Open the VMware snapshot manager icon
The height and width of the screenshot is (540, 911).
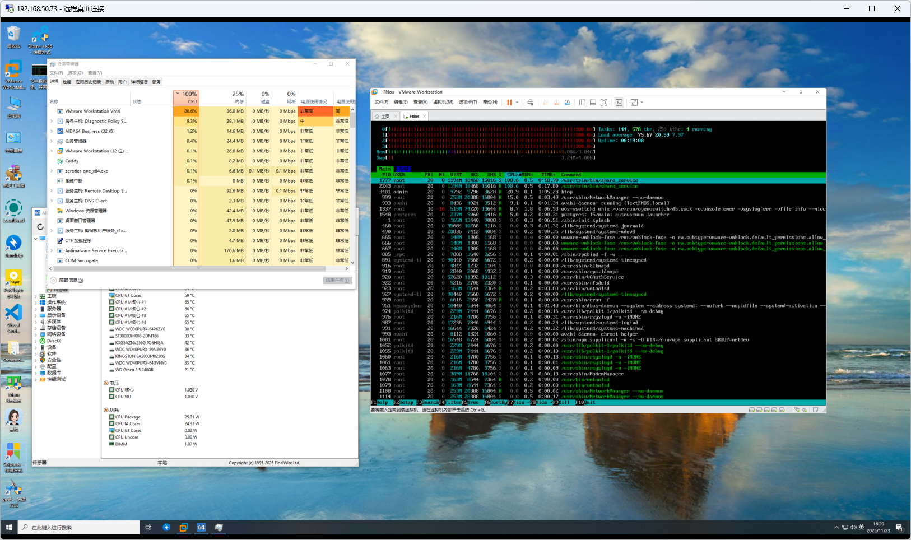click(x=567, y=103)
